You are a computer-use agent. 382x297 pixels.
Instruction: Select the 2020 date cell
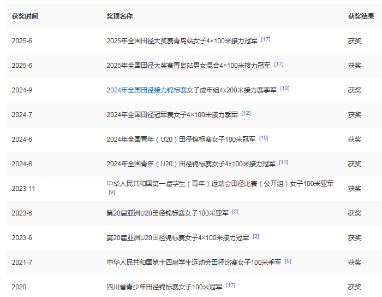[19, 287]
